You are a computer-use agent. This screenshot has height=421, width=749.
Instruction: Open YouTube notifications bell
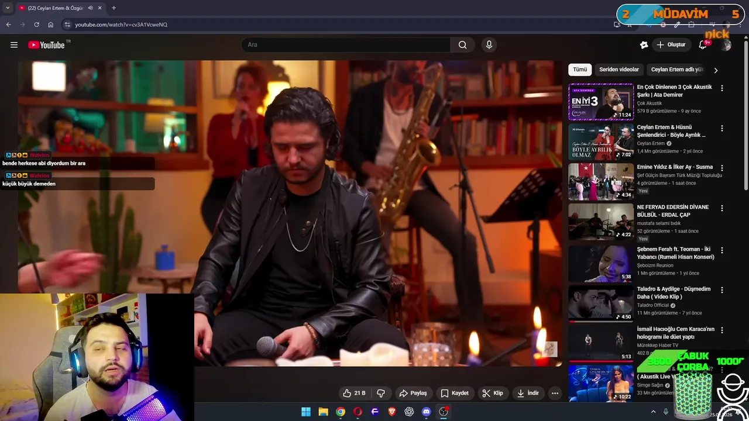703,45
